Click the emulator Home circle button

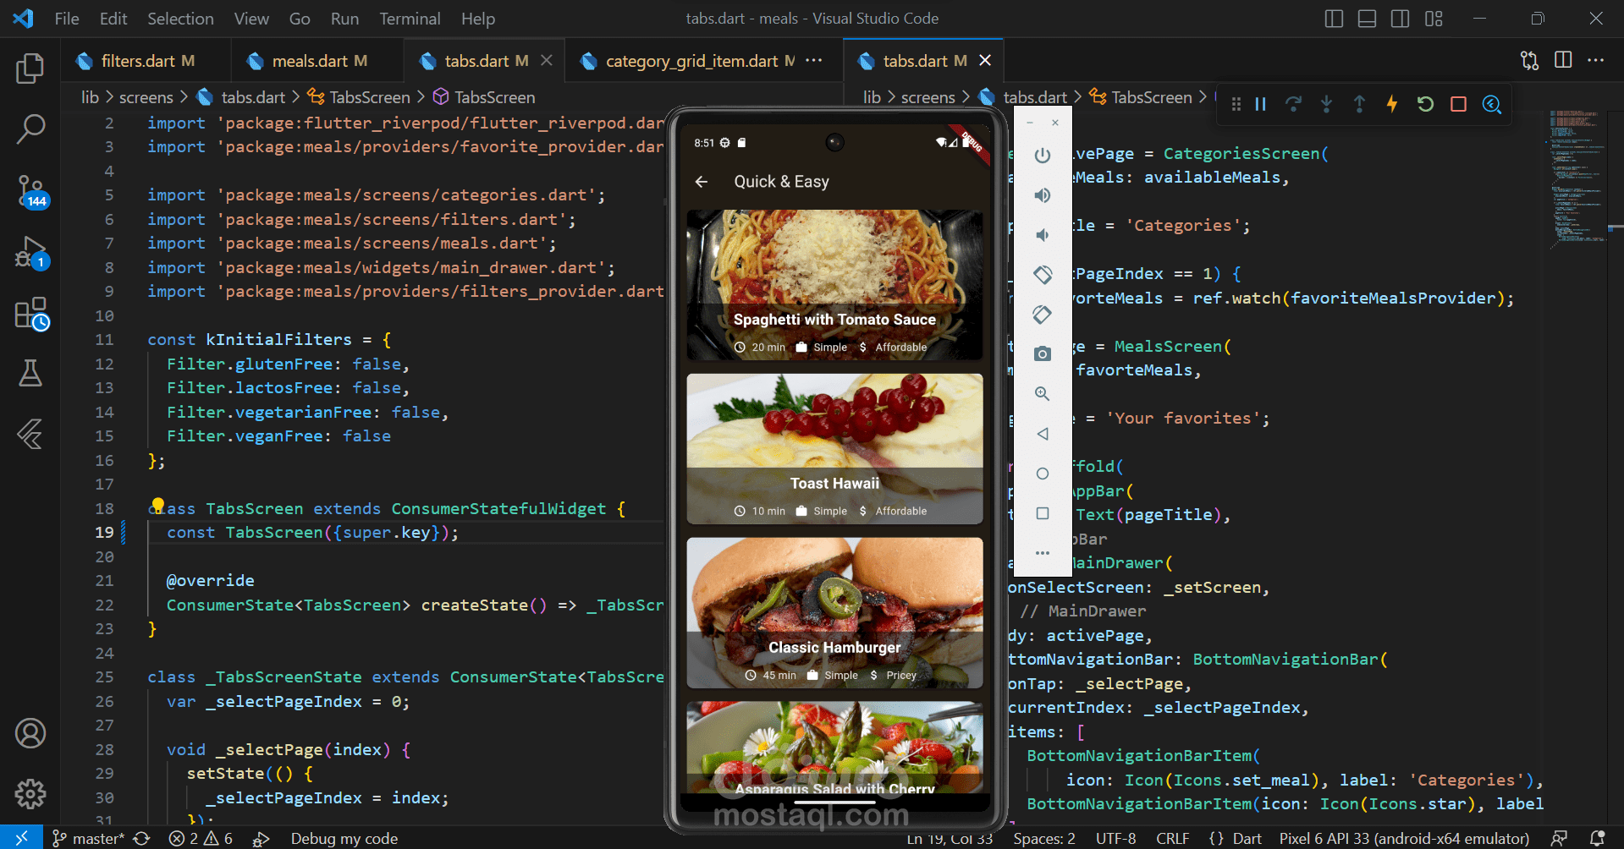(x=1043, y=474)
